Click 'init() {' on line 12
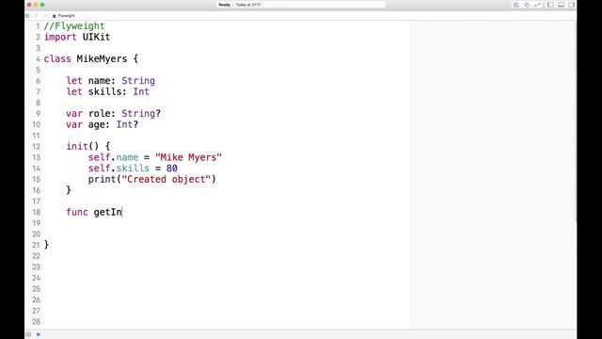Image resolution: width=602 pixels, height=339 pixels. [88, 147]
